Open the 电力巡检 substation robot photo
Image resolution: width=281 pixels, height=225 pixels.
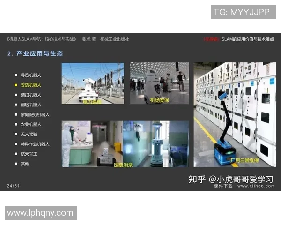tap(93, 83)
